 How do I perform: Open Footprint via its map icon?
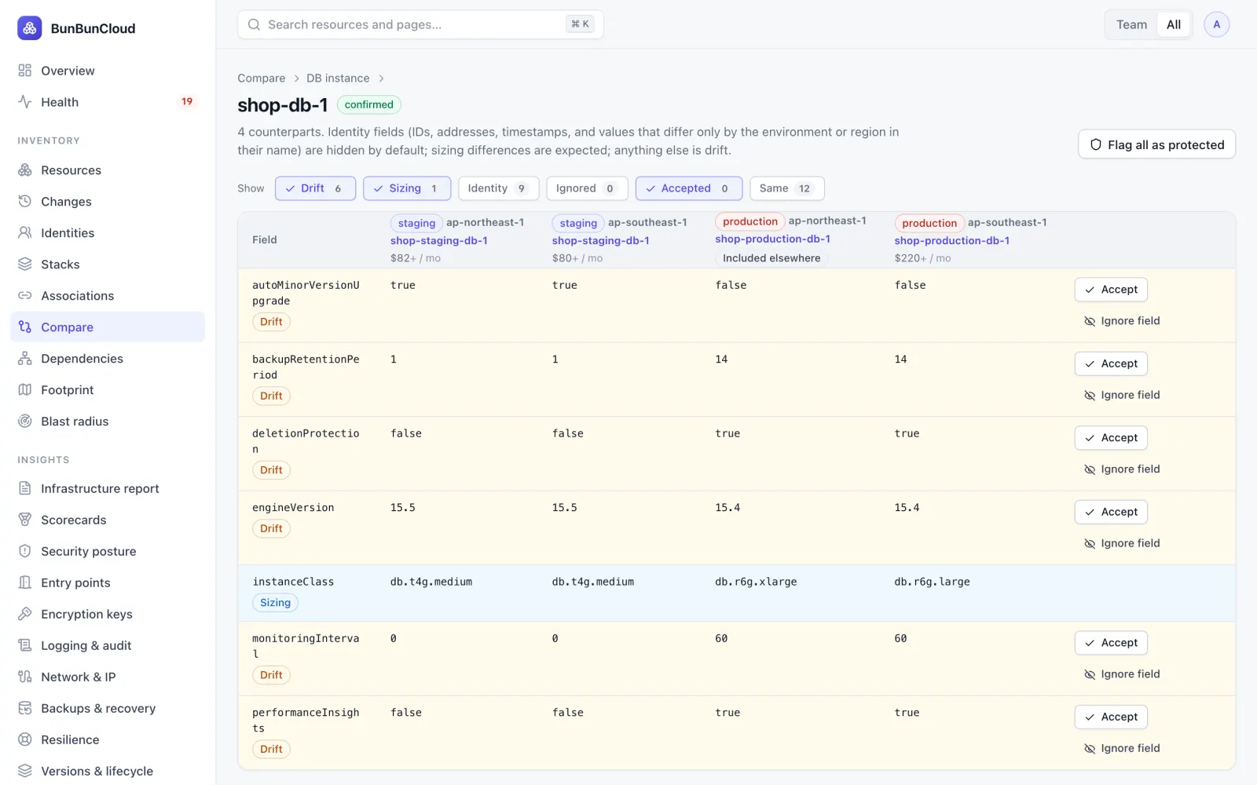(x=25, y=390)
